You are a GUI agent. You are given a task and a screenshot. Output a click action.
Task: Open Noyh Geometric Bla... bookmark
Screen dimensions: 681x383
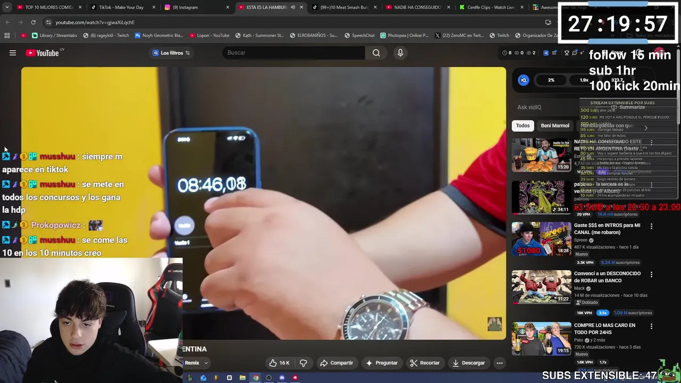tap(159, 36)
